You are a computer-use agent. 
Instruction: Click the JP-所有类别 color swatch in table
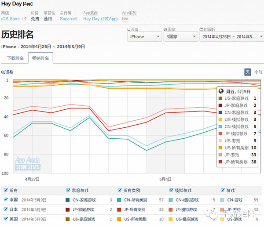[x=119, y=209]
